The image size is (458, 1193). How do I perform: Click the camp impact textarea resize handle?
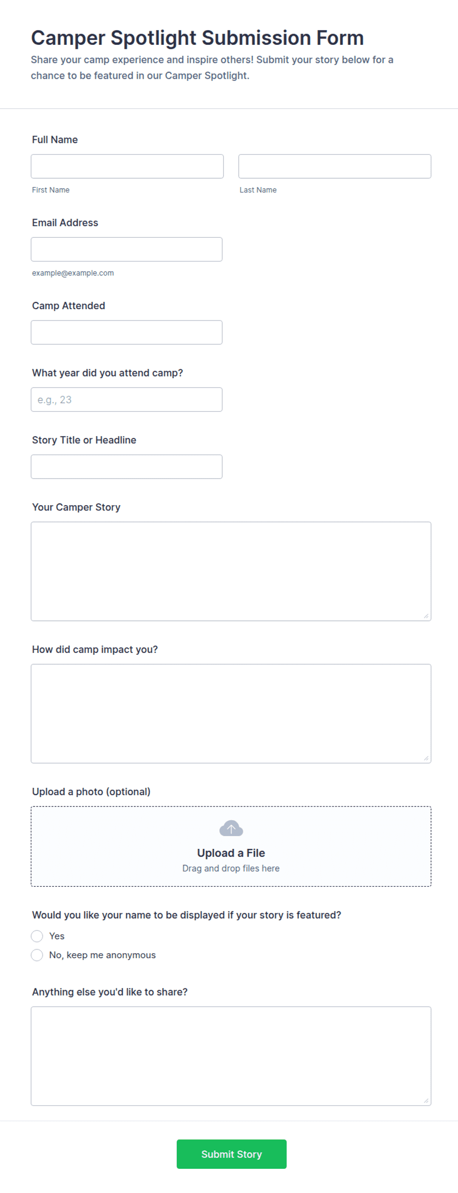click(426, 758)
